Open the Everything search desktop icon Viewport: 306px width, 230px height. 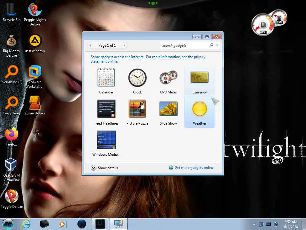pos(12,106)
